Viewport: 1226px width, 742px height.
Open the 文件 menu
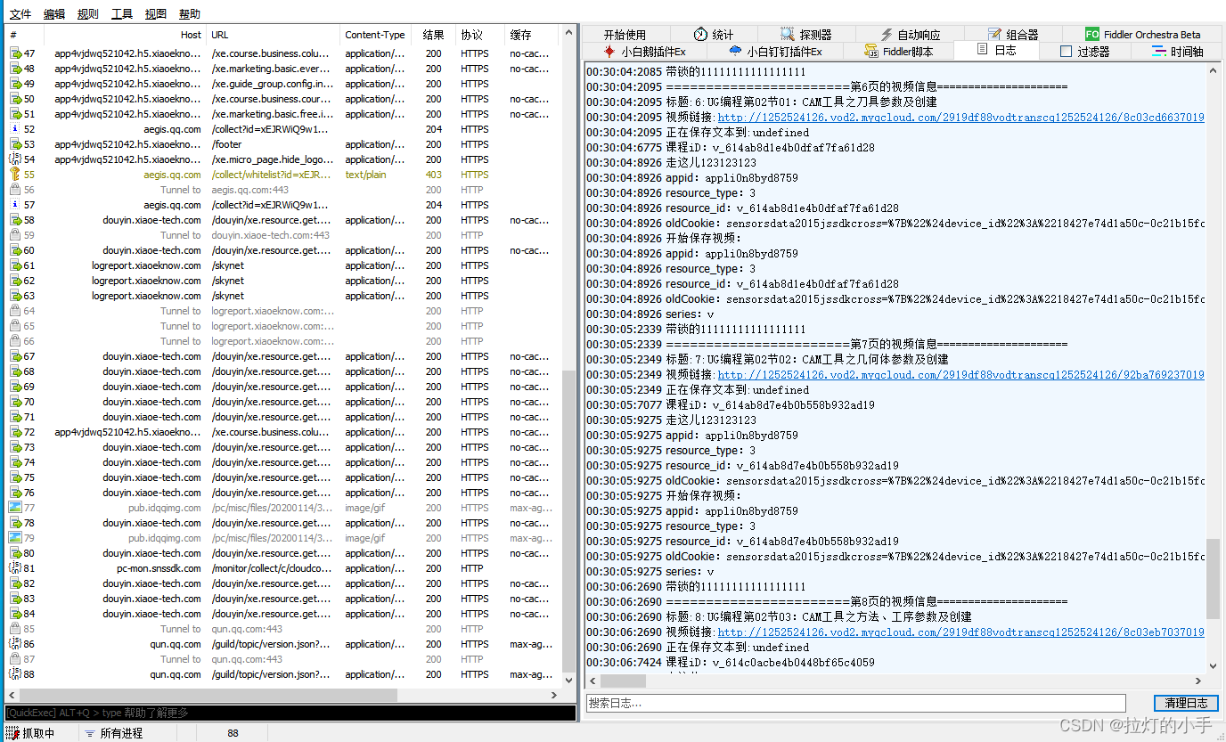(20, 14)
